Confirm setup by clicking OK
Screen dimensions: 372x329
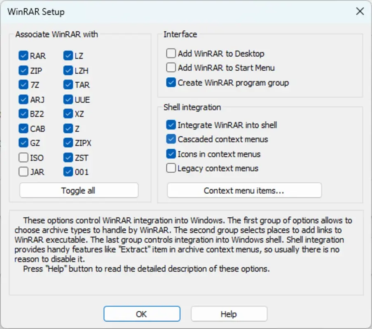[142, 314]
